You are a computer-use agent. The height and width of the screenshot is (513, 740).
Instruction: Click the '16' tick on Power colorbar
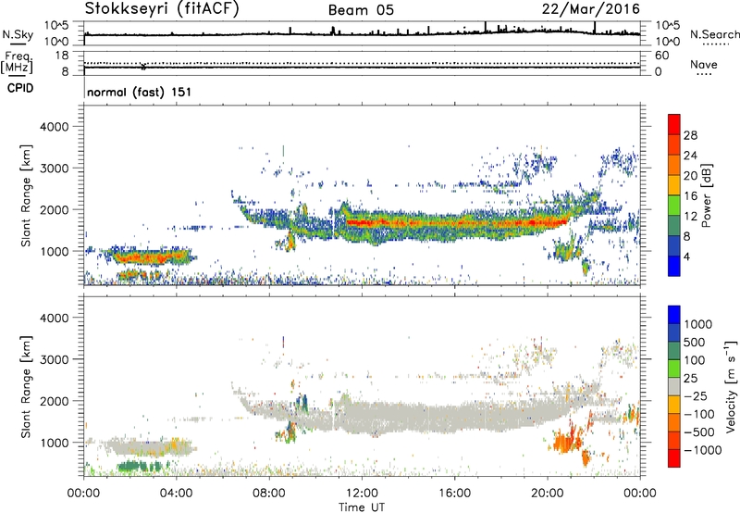click(690, 196)
